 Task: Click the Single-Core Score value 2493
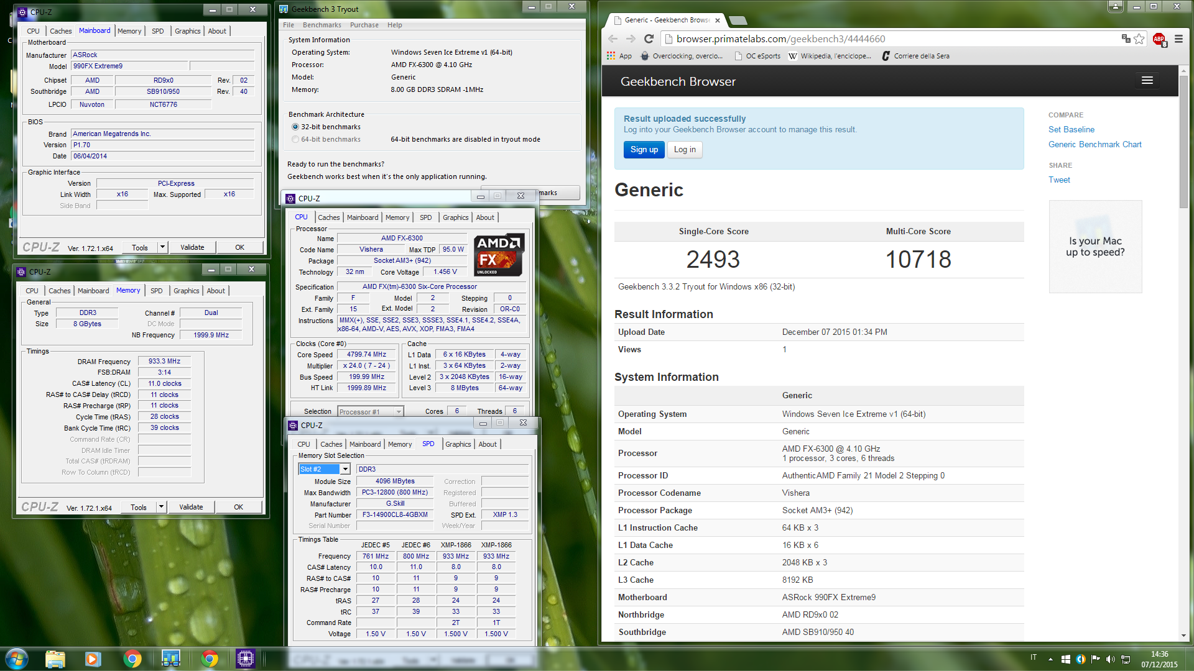point(713,259)
